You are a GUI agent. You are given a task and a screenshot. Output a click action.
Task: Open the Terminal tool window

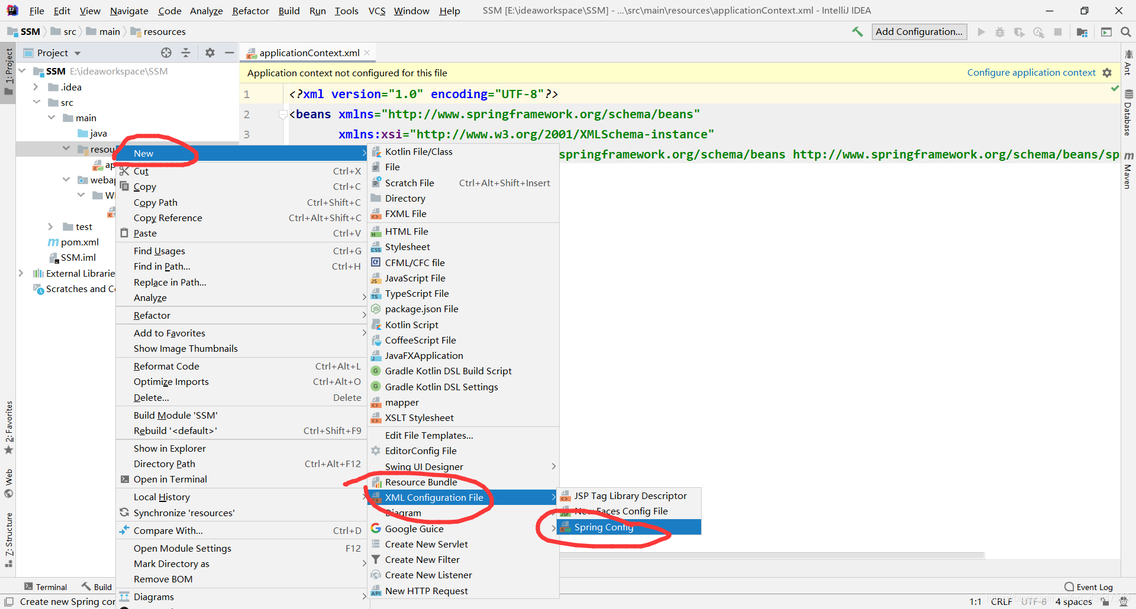click(45, 587)
